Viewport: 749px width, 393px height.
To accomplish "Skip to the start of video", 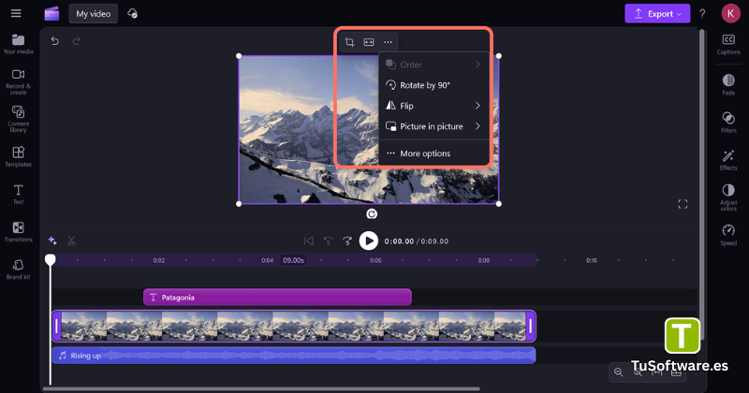I will (309, 241).
